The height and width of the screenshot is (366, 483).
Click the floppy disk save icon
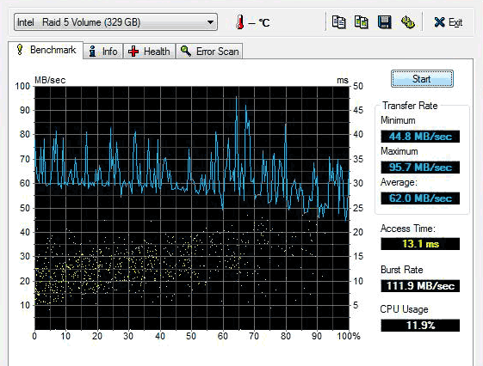pyautogui.click(x=385, y=22)
